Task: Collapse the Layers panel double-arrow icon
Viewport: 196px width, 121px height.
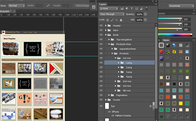Action: [153, 1]
